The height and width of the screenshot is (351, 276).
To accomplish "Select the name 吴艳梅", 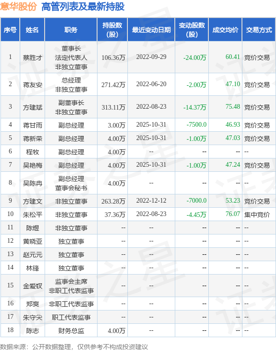I will click(x=32, y=165).
